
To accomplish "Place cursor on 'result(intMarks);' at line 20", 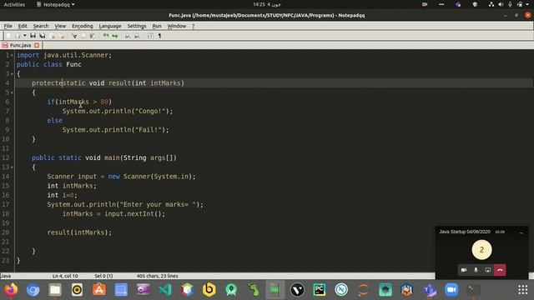I will (79, 232).
